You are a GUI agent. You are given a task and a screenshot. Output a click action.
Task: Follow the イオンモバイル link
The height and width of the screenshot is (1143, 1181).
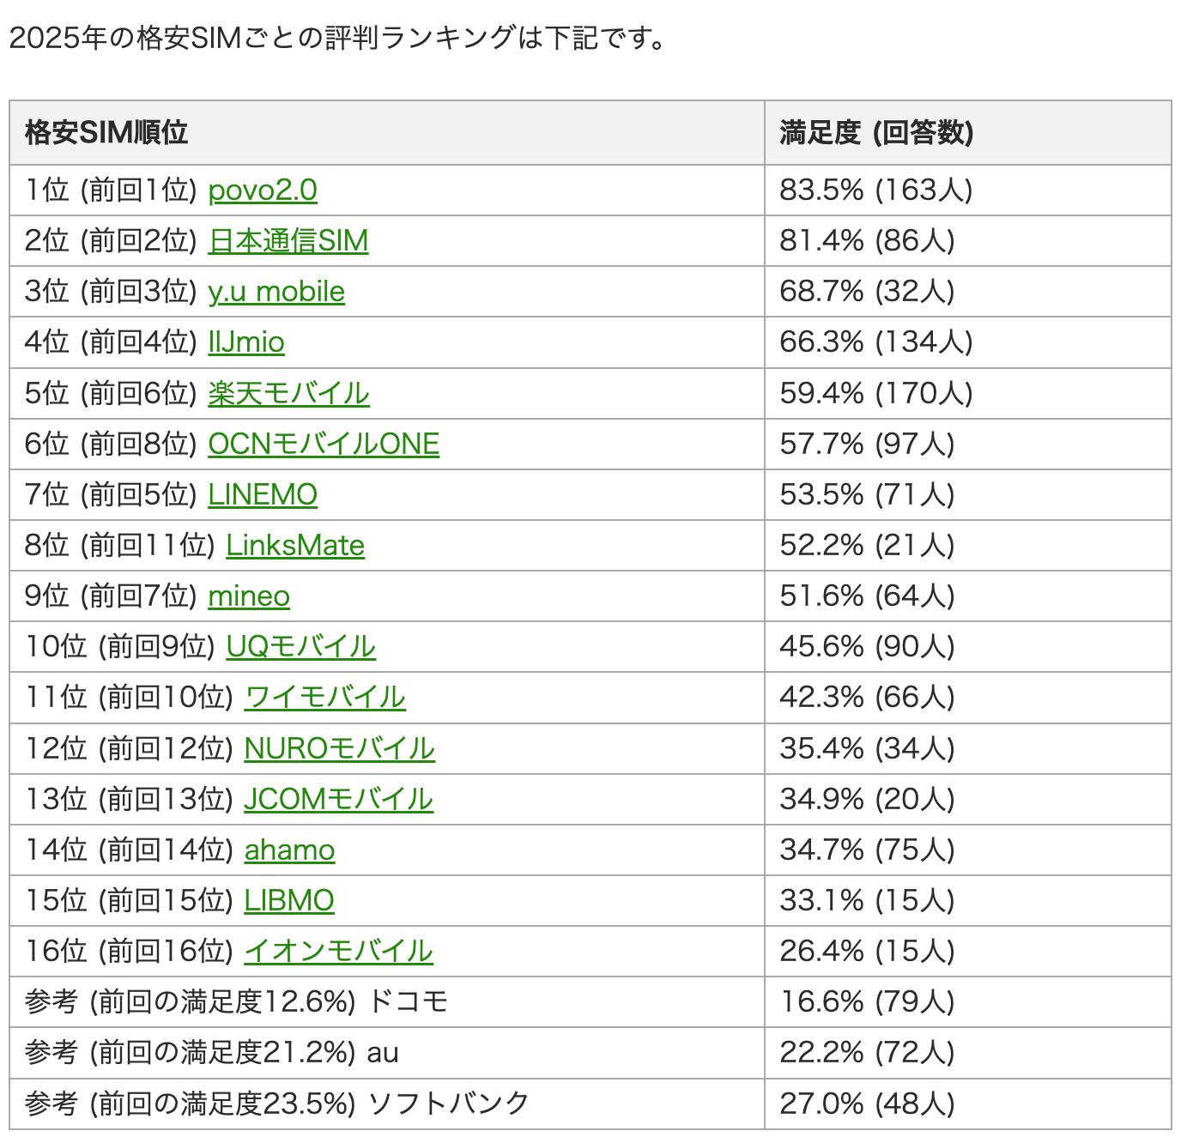pyautogui.click(x=339, y=951)
